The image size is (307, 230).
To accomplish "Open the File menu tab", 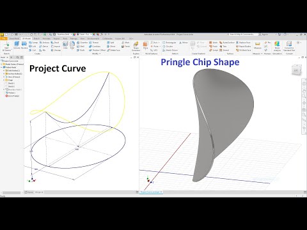I will tap(4, 38).
